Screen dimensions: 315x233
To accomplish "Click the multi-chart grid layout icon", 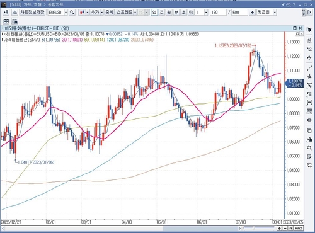I will [x=6, y=21].
